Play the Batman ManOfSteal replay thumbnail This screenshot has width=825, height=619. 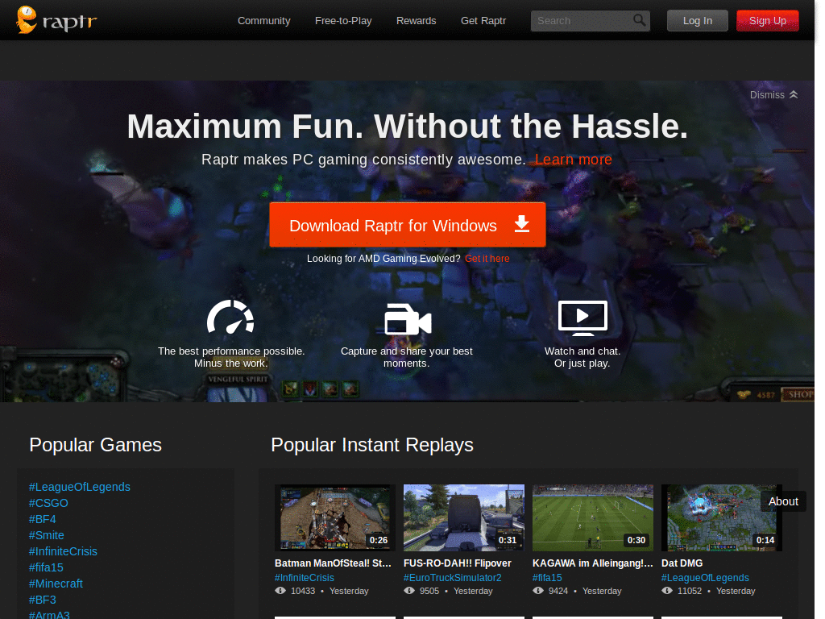pos(335,518)
